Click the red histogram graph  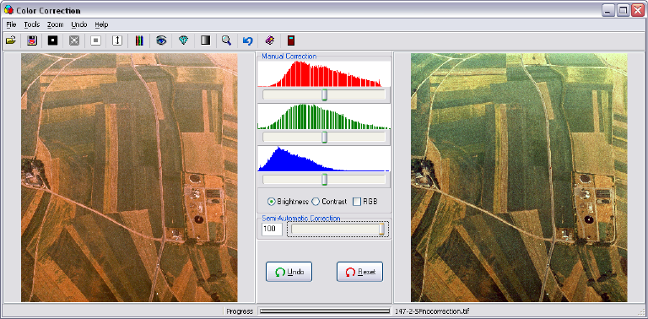coord(324,73)
